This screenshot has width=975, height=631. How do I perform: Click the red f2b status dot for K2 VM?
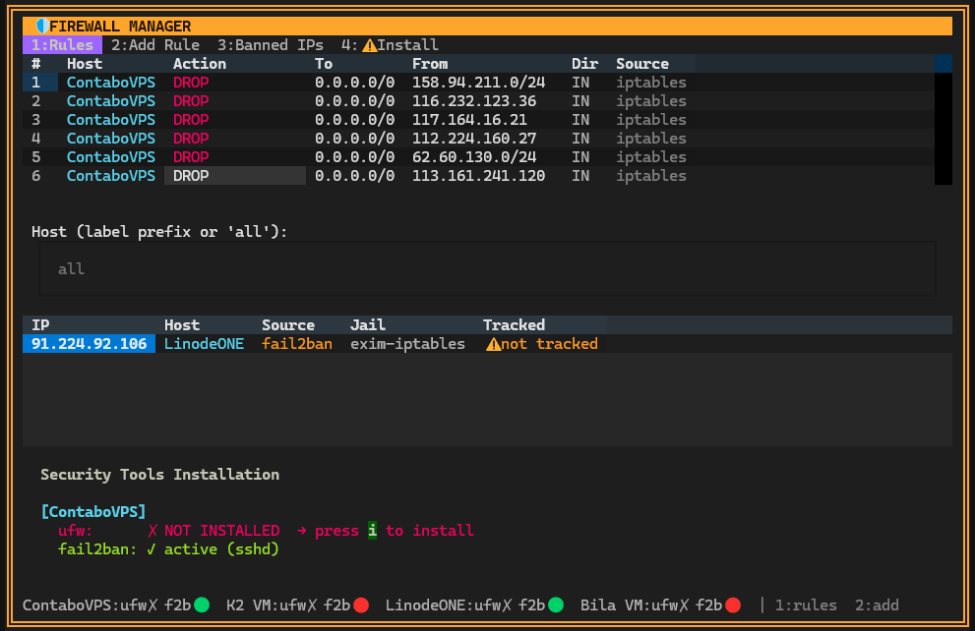[x=361, y=605]
